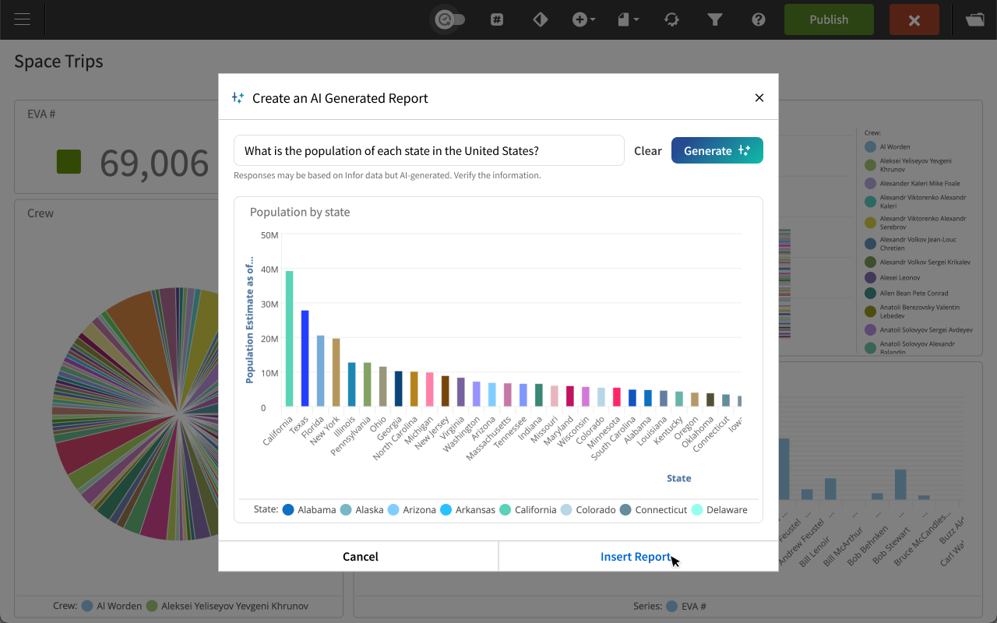Screen dimensions: 997x623
Task: Click the 'Space Trips' dashboard title
Action: coord(58,62)
